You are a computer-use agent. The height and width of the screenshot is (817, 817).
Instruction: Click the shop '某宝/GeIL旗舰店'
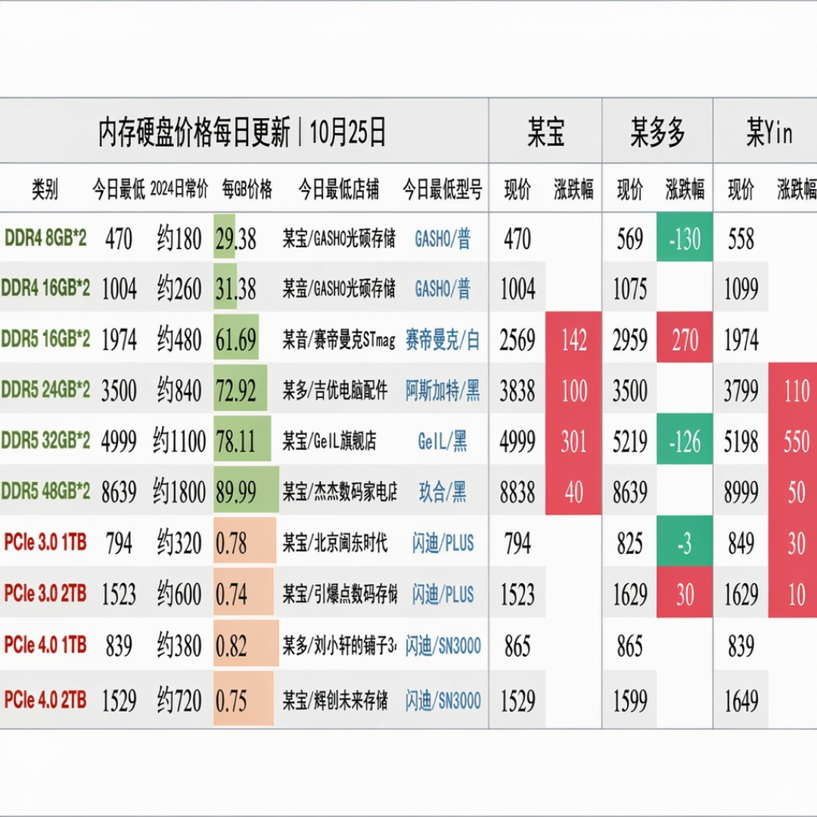tap(329, 441)
